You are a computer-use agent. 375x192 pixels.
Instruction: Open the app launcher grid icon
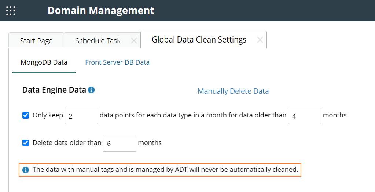pyautogui.click(x=11, y=11)
